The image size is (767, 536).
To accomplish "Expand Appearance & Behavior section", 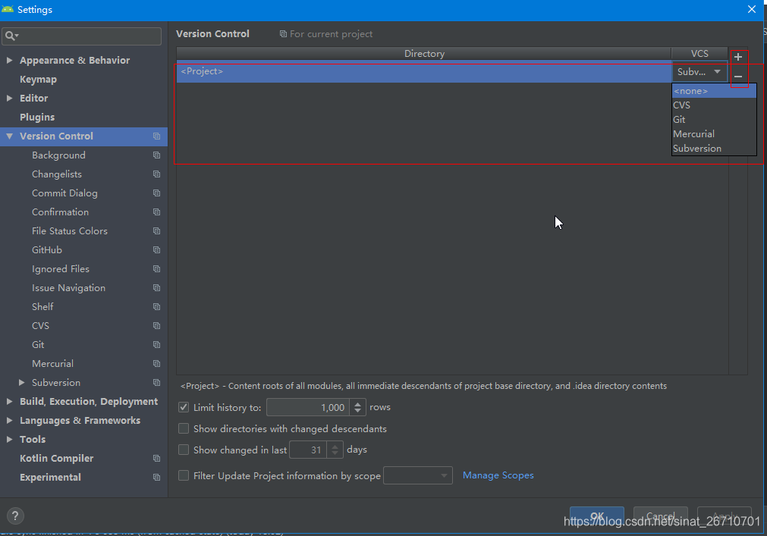I will (x=9, y=60).
